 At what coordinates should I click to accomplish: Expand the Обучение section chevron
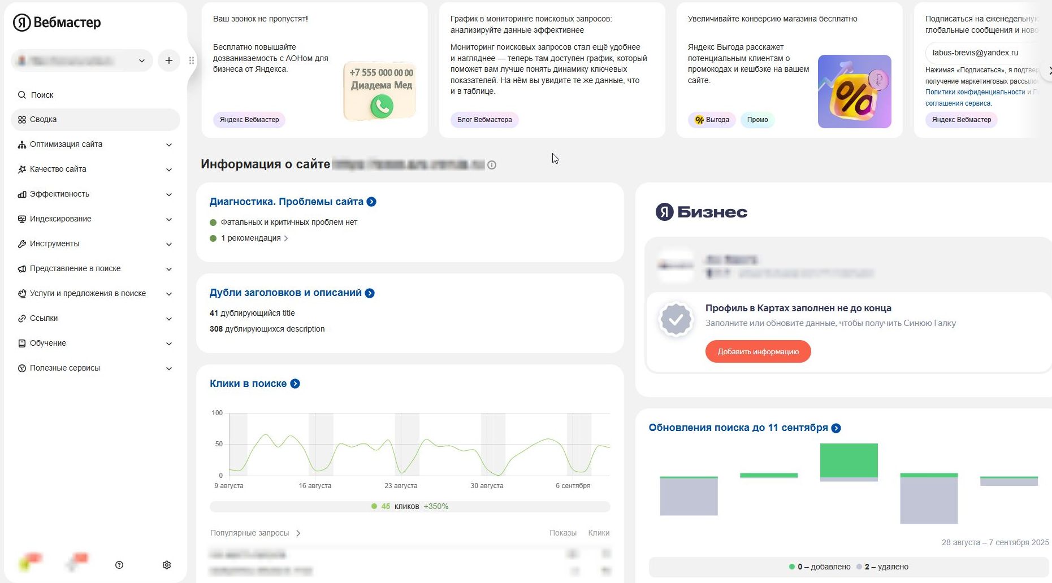click(x=169, y=343)
